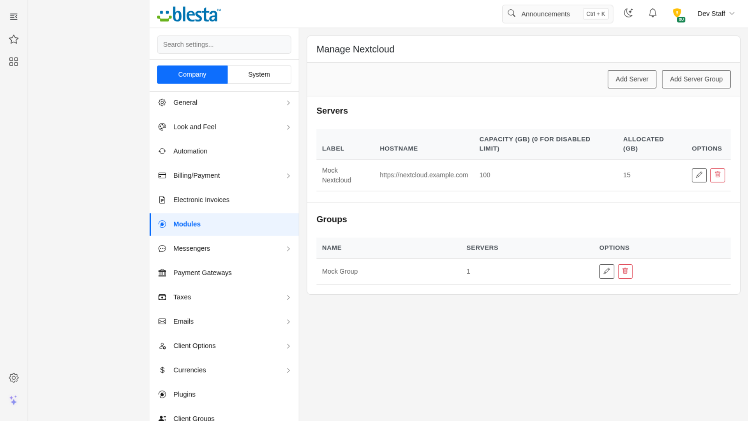Image resolution: width=748 pixels, height=421 pixels.
Task: Switch to the Company tab
Action: coord(192,74)
